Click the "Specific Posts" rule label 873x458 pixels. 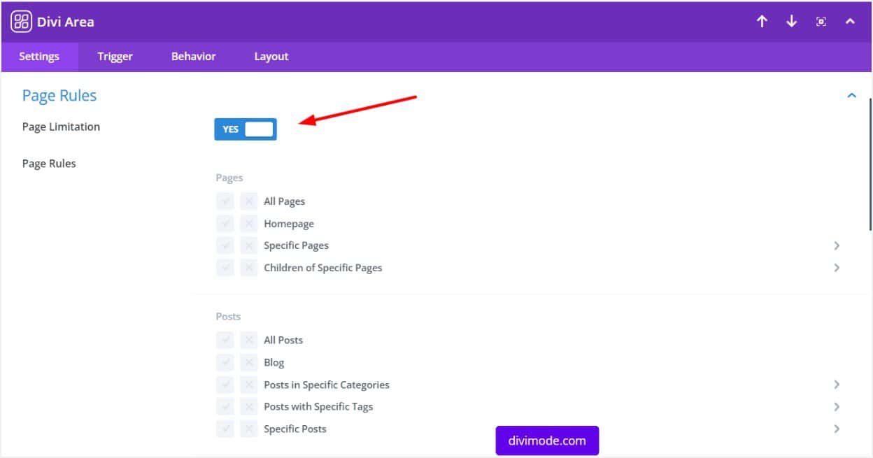click(295, 429)
